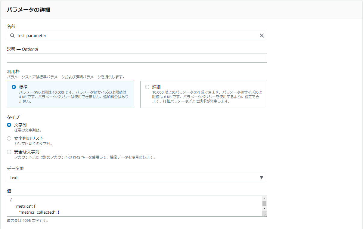Click the 説明 — Optional label
Viewport: 363px width, 229px height.
click(x=23, y=49)
